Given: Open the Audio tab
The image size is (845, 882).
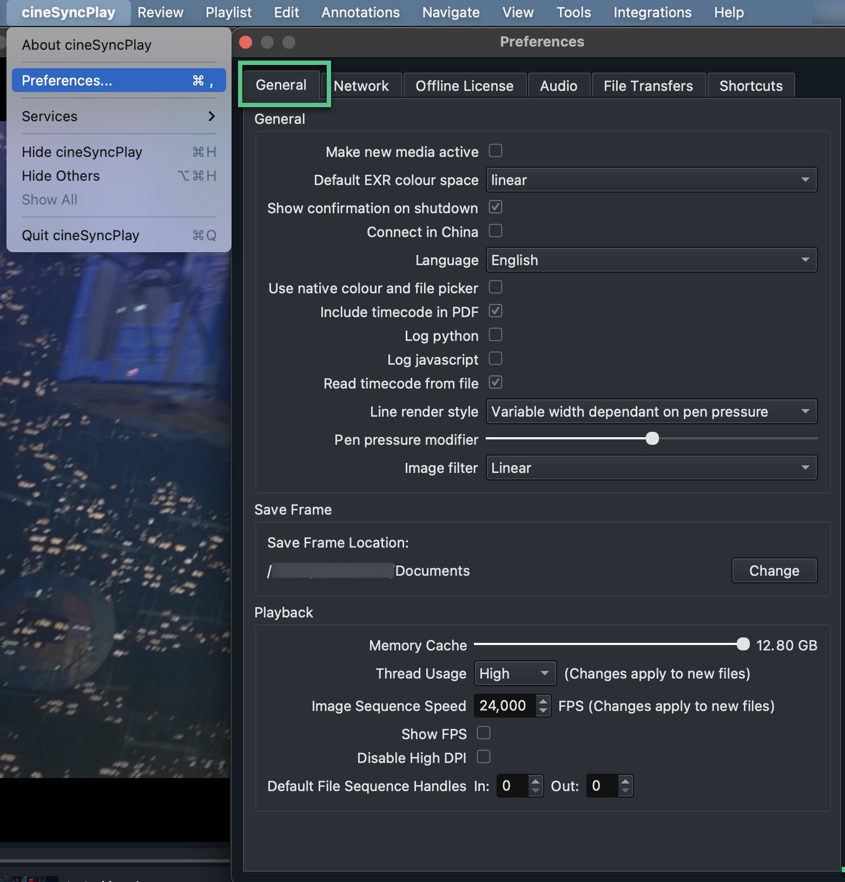Looking at the screenshot, I should point(559,85).
